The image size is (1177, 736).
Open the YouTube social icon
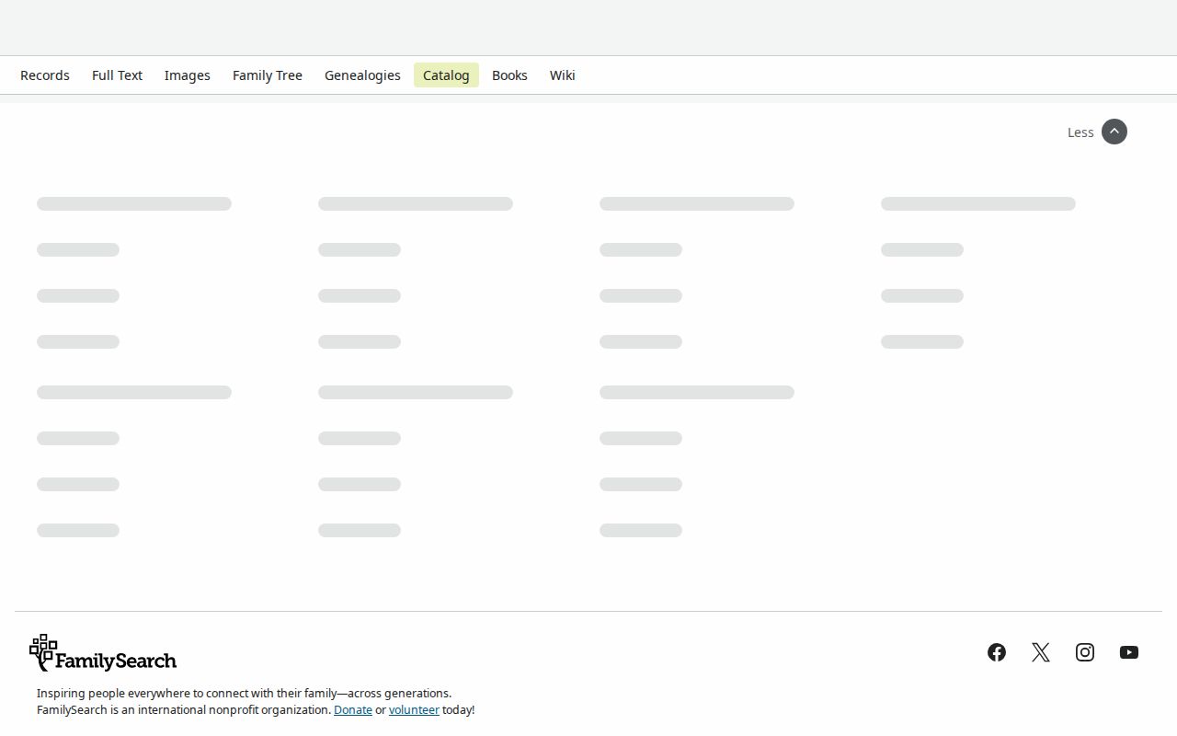pos(1129,652)
